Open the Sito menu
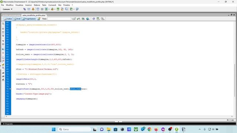Screen dimensions: 237x133 point(60,5)
